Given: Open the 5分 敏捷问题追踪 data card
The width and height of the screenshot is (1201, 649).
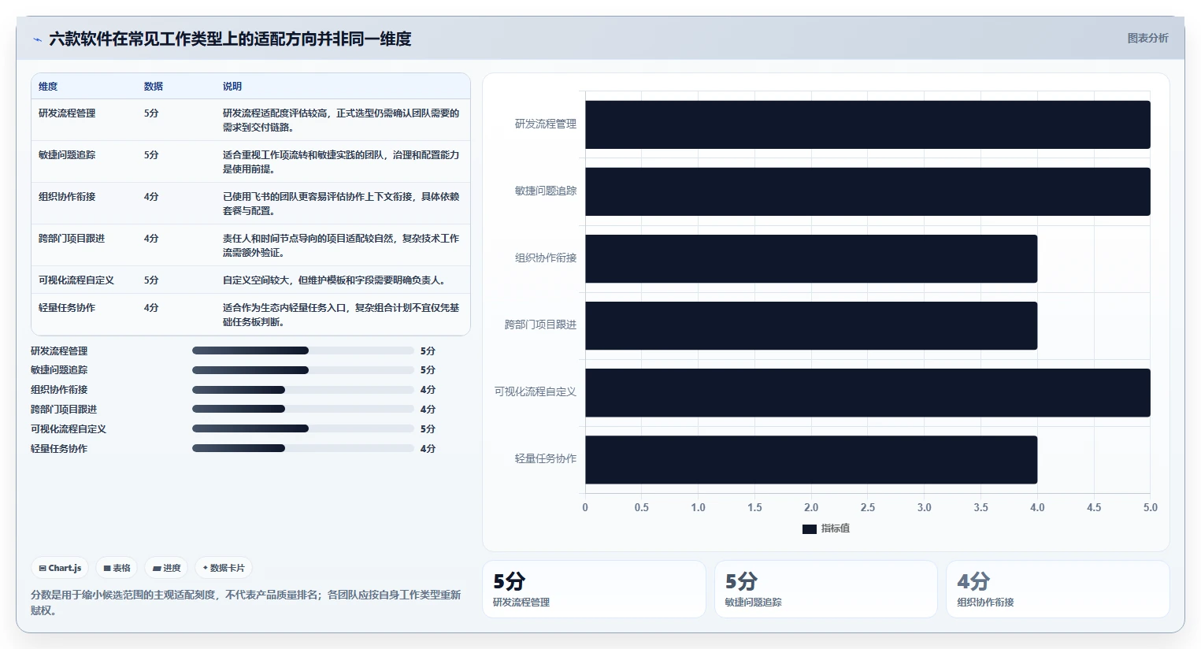Looking at the screenshot, I should [x=826, y=589].
